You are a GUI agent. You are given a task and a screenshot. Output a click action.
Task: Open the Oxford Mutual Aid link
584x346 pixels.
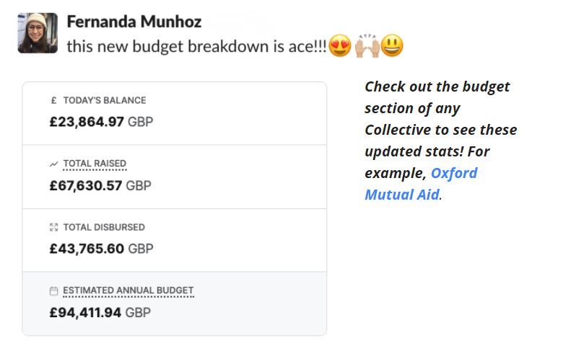pos(421,184)
